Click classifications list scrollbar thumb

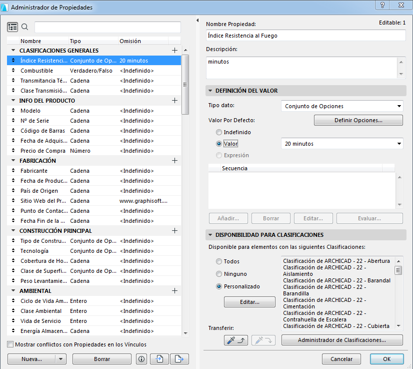(398, 270)
